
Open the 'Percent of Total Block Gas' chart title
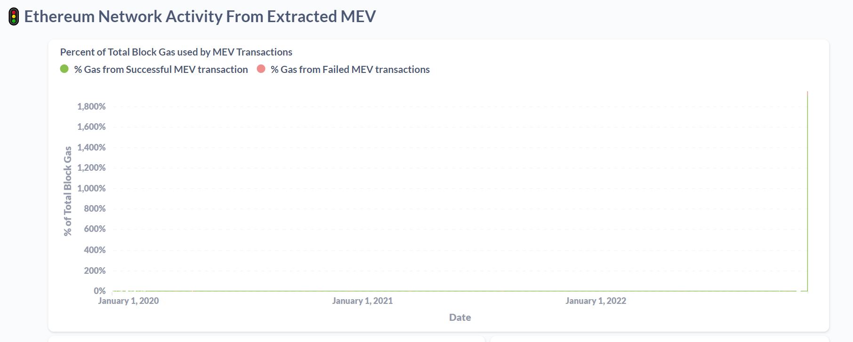coord(176,52)
